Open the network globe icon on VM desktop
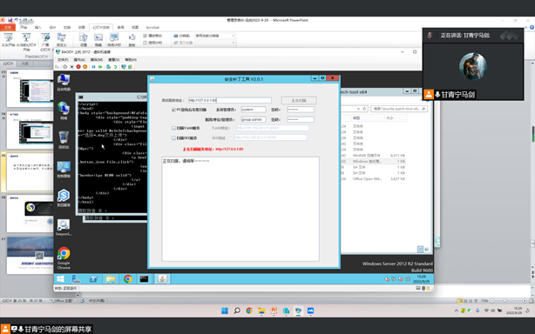535x334 pixels. coord(64,110)
